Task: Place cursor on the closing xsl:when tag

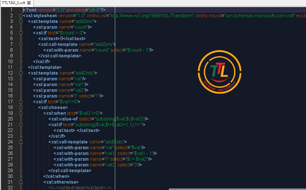Action: 56,176
